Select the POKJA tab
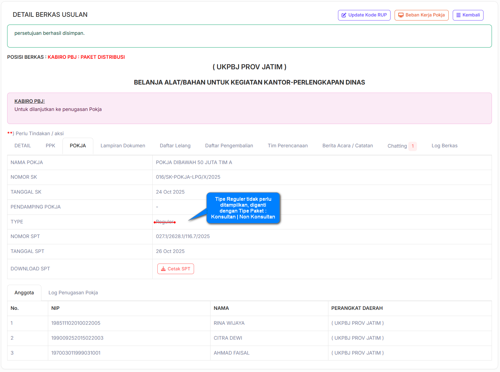Screen dimensions: 500x372 (x=78, y=146)
